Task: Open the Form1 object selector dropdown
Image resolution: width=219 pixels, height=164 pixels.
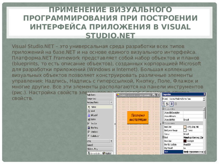Action: (x=204, y=99)
